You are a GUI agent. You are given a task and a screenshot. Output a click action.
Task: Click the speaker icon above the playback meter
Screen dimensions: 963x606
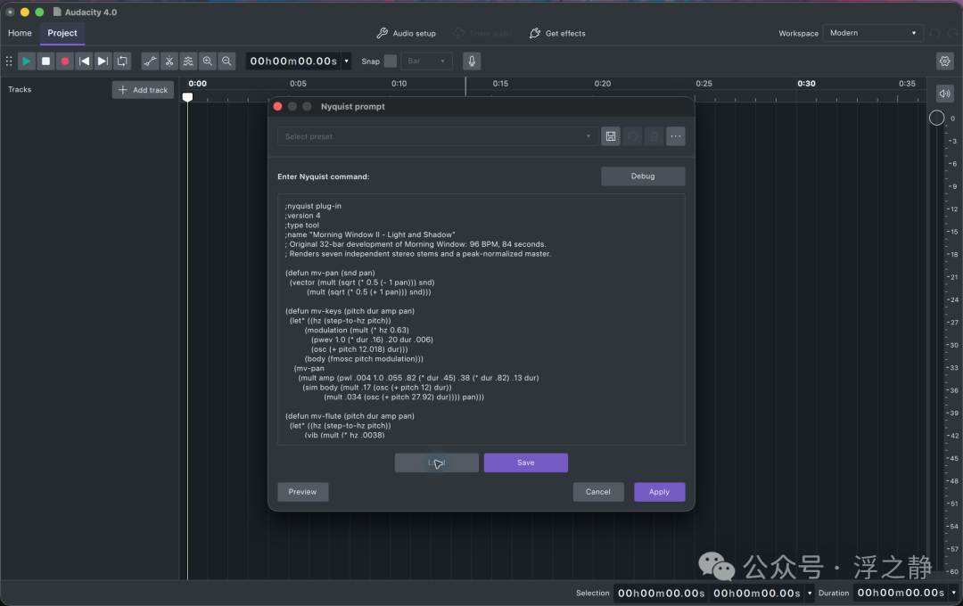click(944, 94)
